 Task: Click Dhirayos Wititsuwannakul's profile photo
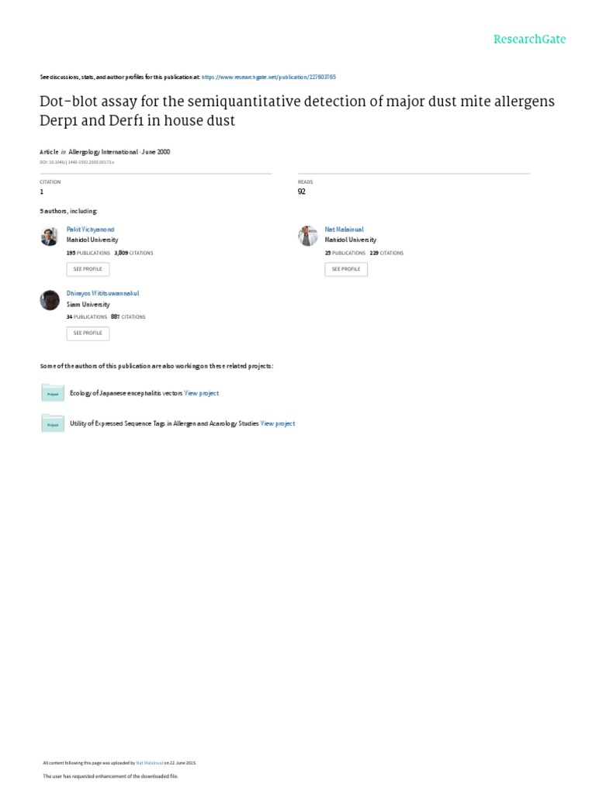tap(50, 300)
